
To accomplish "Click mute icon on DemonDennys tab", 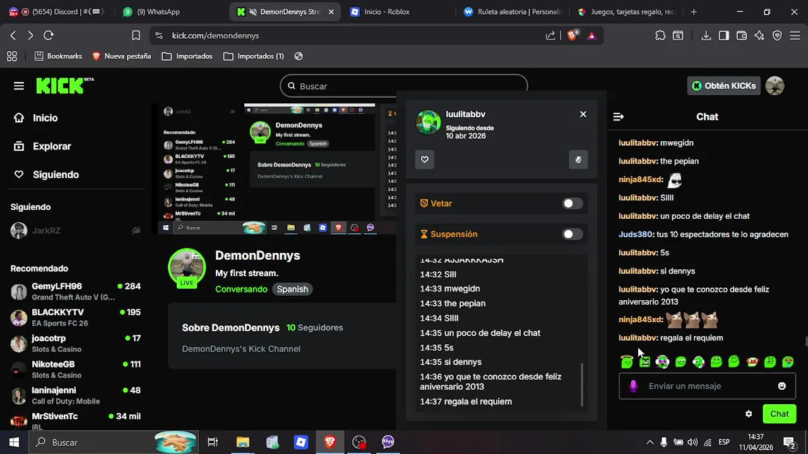I will point(253,11).
